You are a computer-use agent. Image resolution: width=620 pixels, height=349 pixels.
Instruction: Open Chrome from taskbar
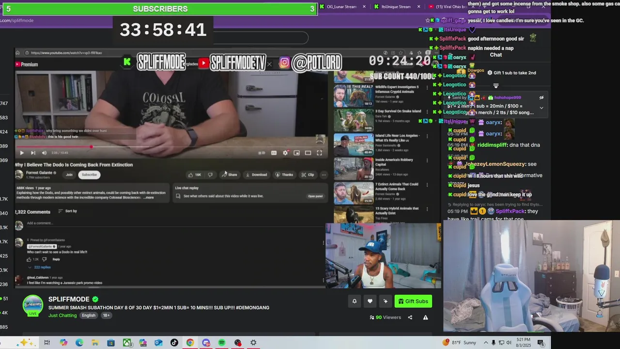point(190,343)
